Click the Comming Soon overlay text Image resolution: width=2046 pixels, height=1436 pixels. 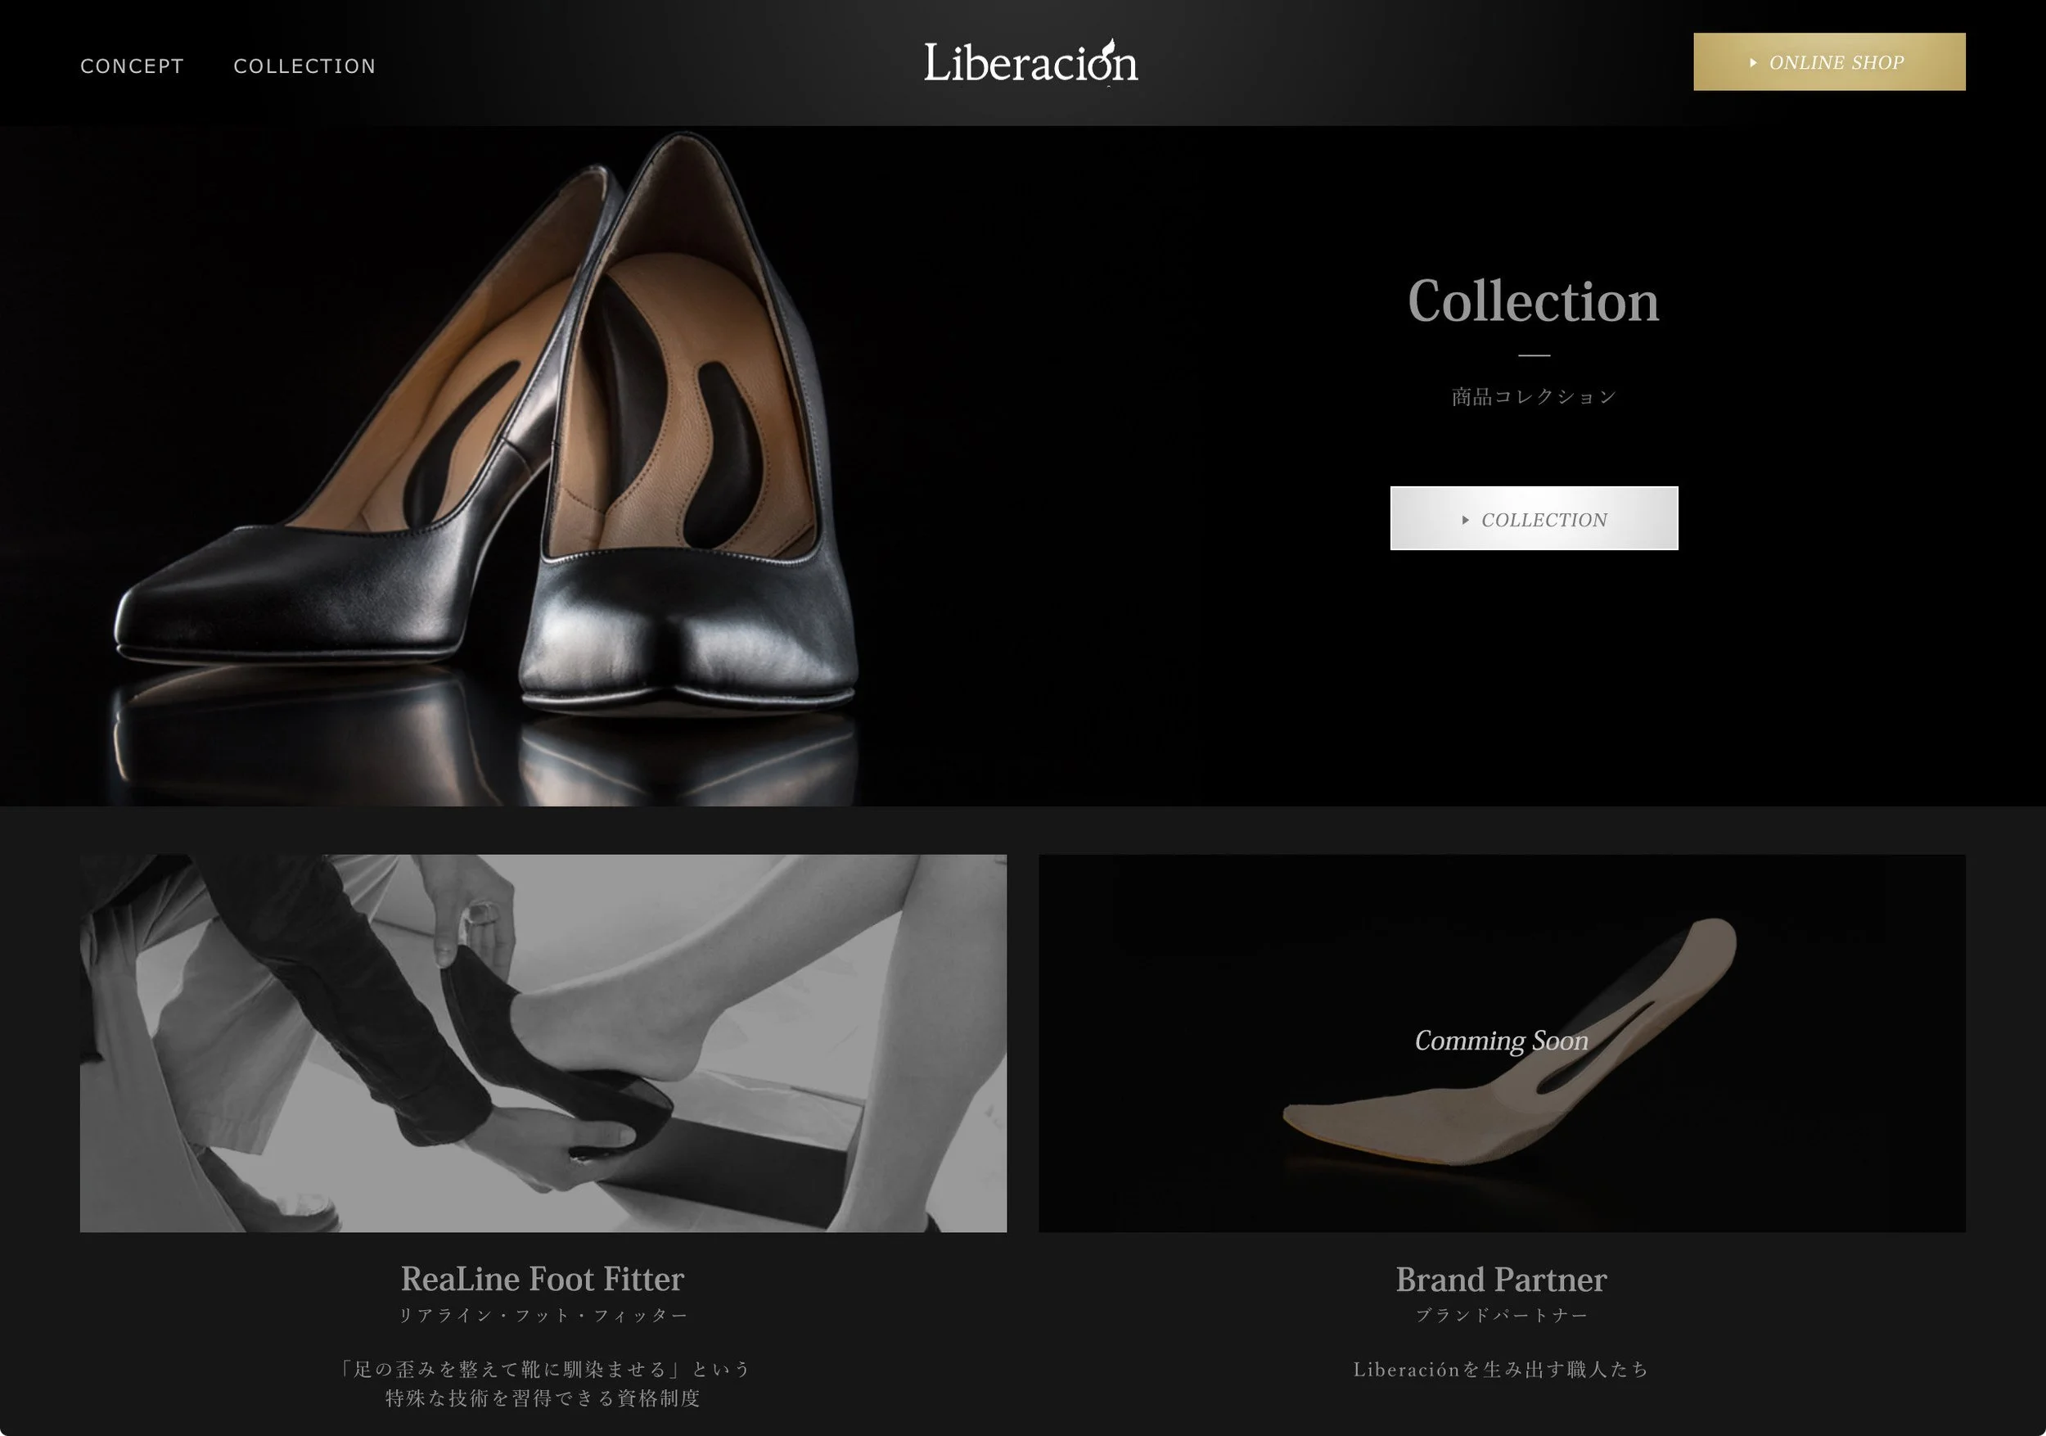click(1501, 1041)
